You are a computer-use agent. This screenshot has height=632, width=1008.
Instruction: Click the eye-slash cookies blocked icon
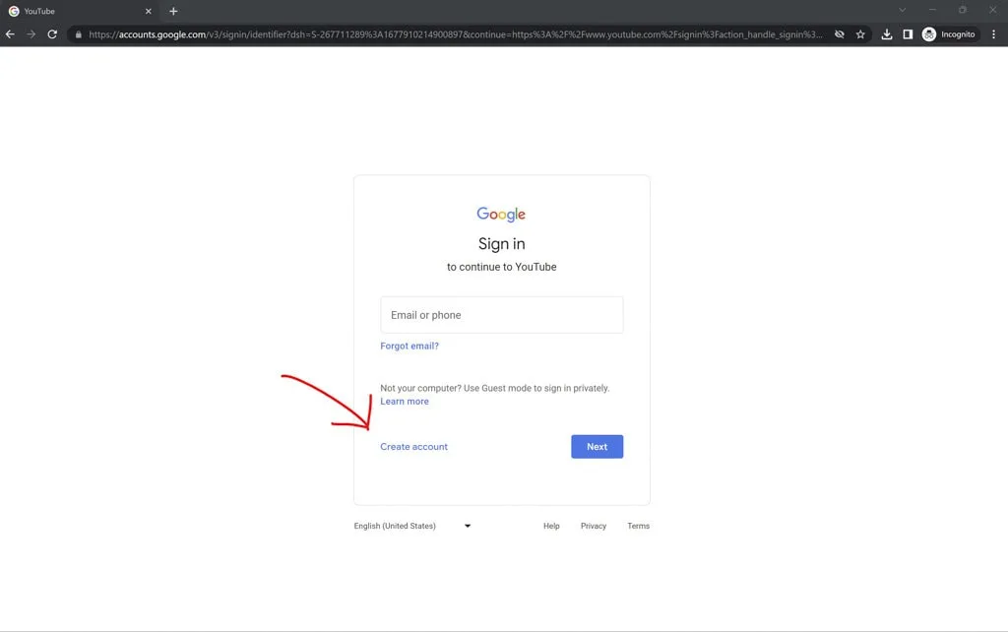click(839, 33)
